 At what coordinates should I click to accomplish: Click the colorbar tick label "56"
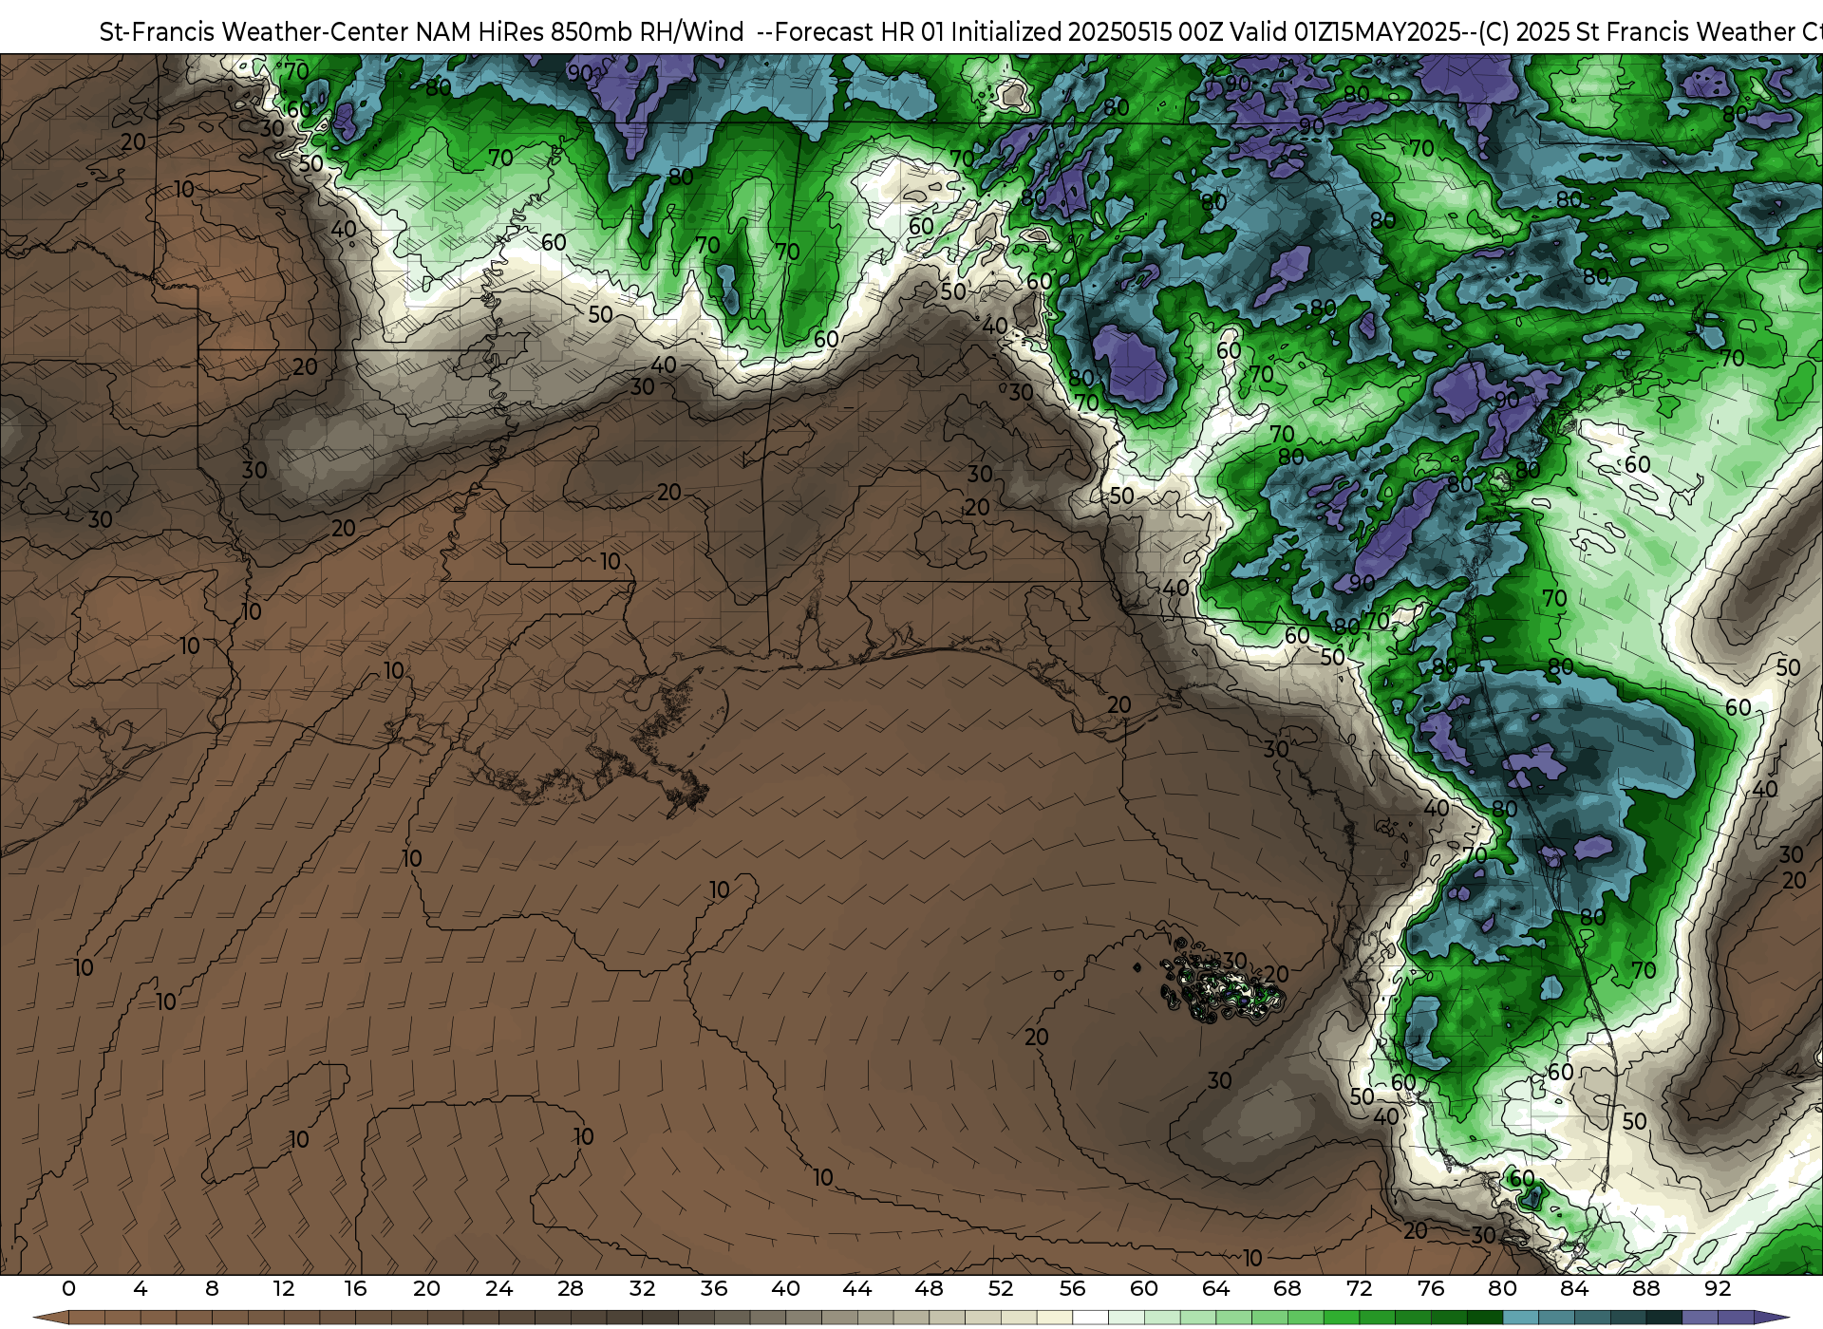(x=1072, y=1289)
